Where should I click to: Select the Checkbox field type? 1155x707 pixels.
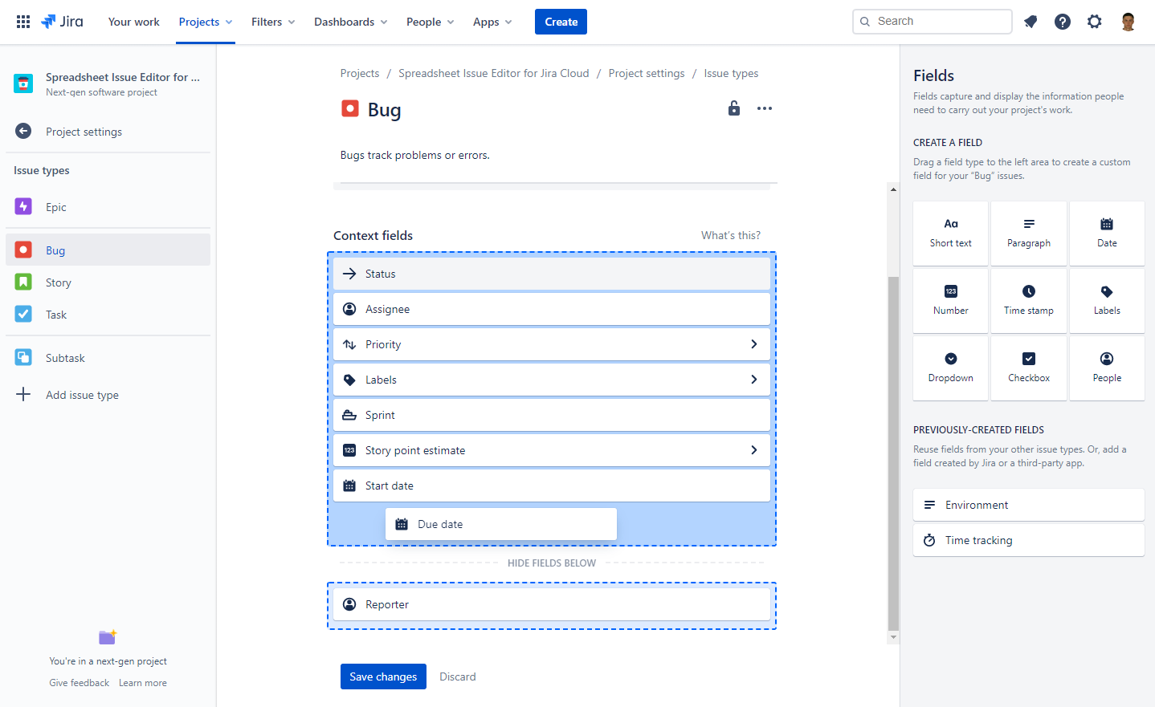point(1029,368)
